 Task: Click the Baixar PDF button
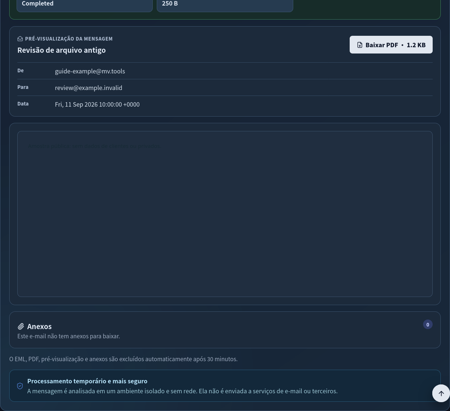(x=391, y=45)
